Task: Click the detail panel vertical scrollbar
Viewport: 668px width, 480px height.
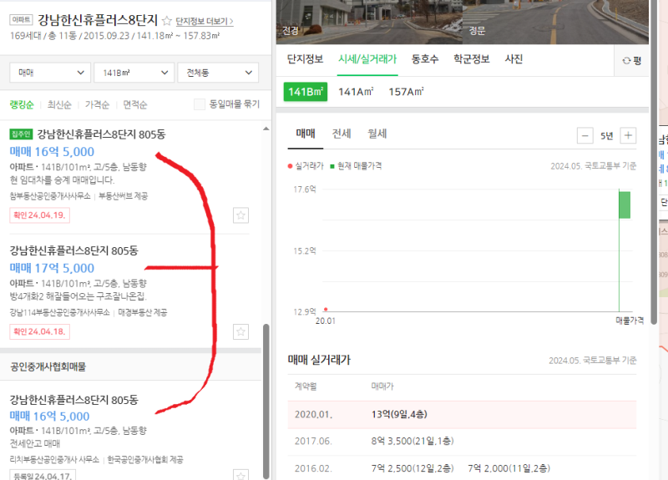Action: click(x=654, y=162)
